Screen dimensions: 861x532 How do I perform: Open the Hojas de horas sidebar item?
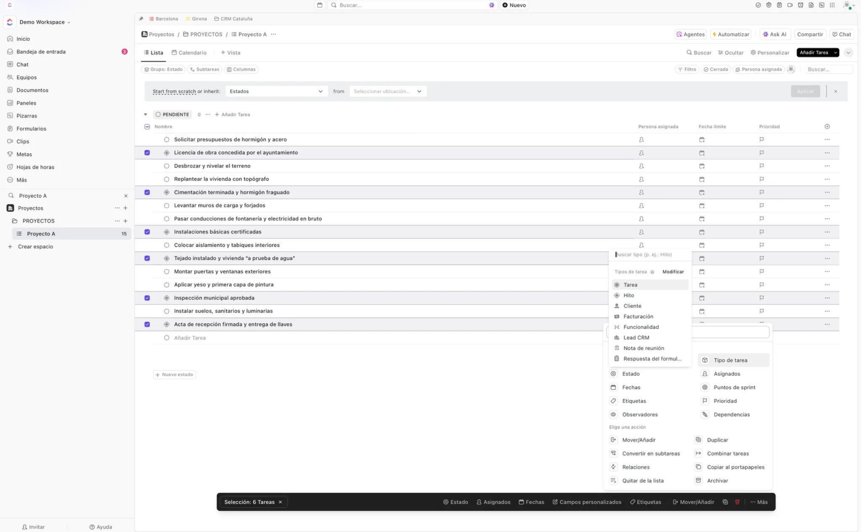[35, 167]
